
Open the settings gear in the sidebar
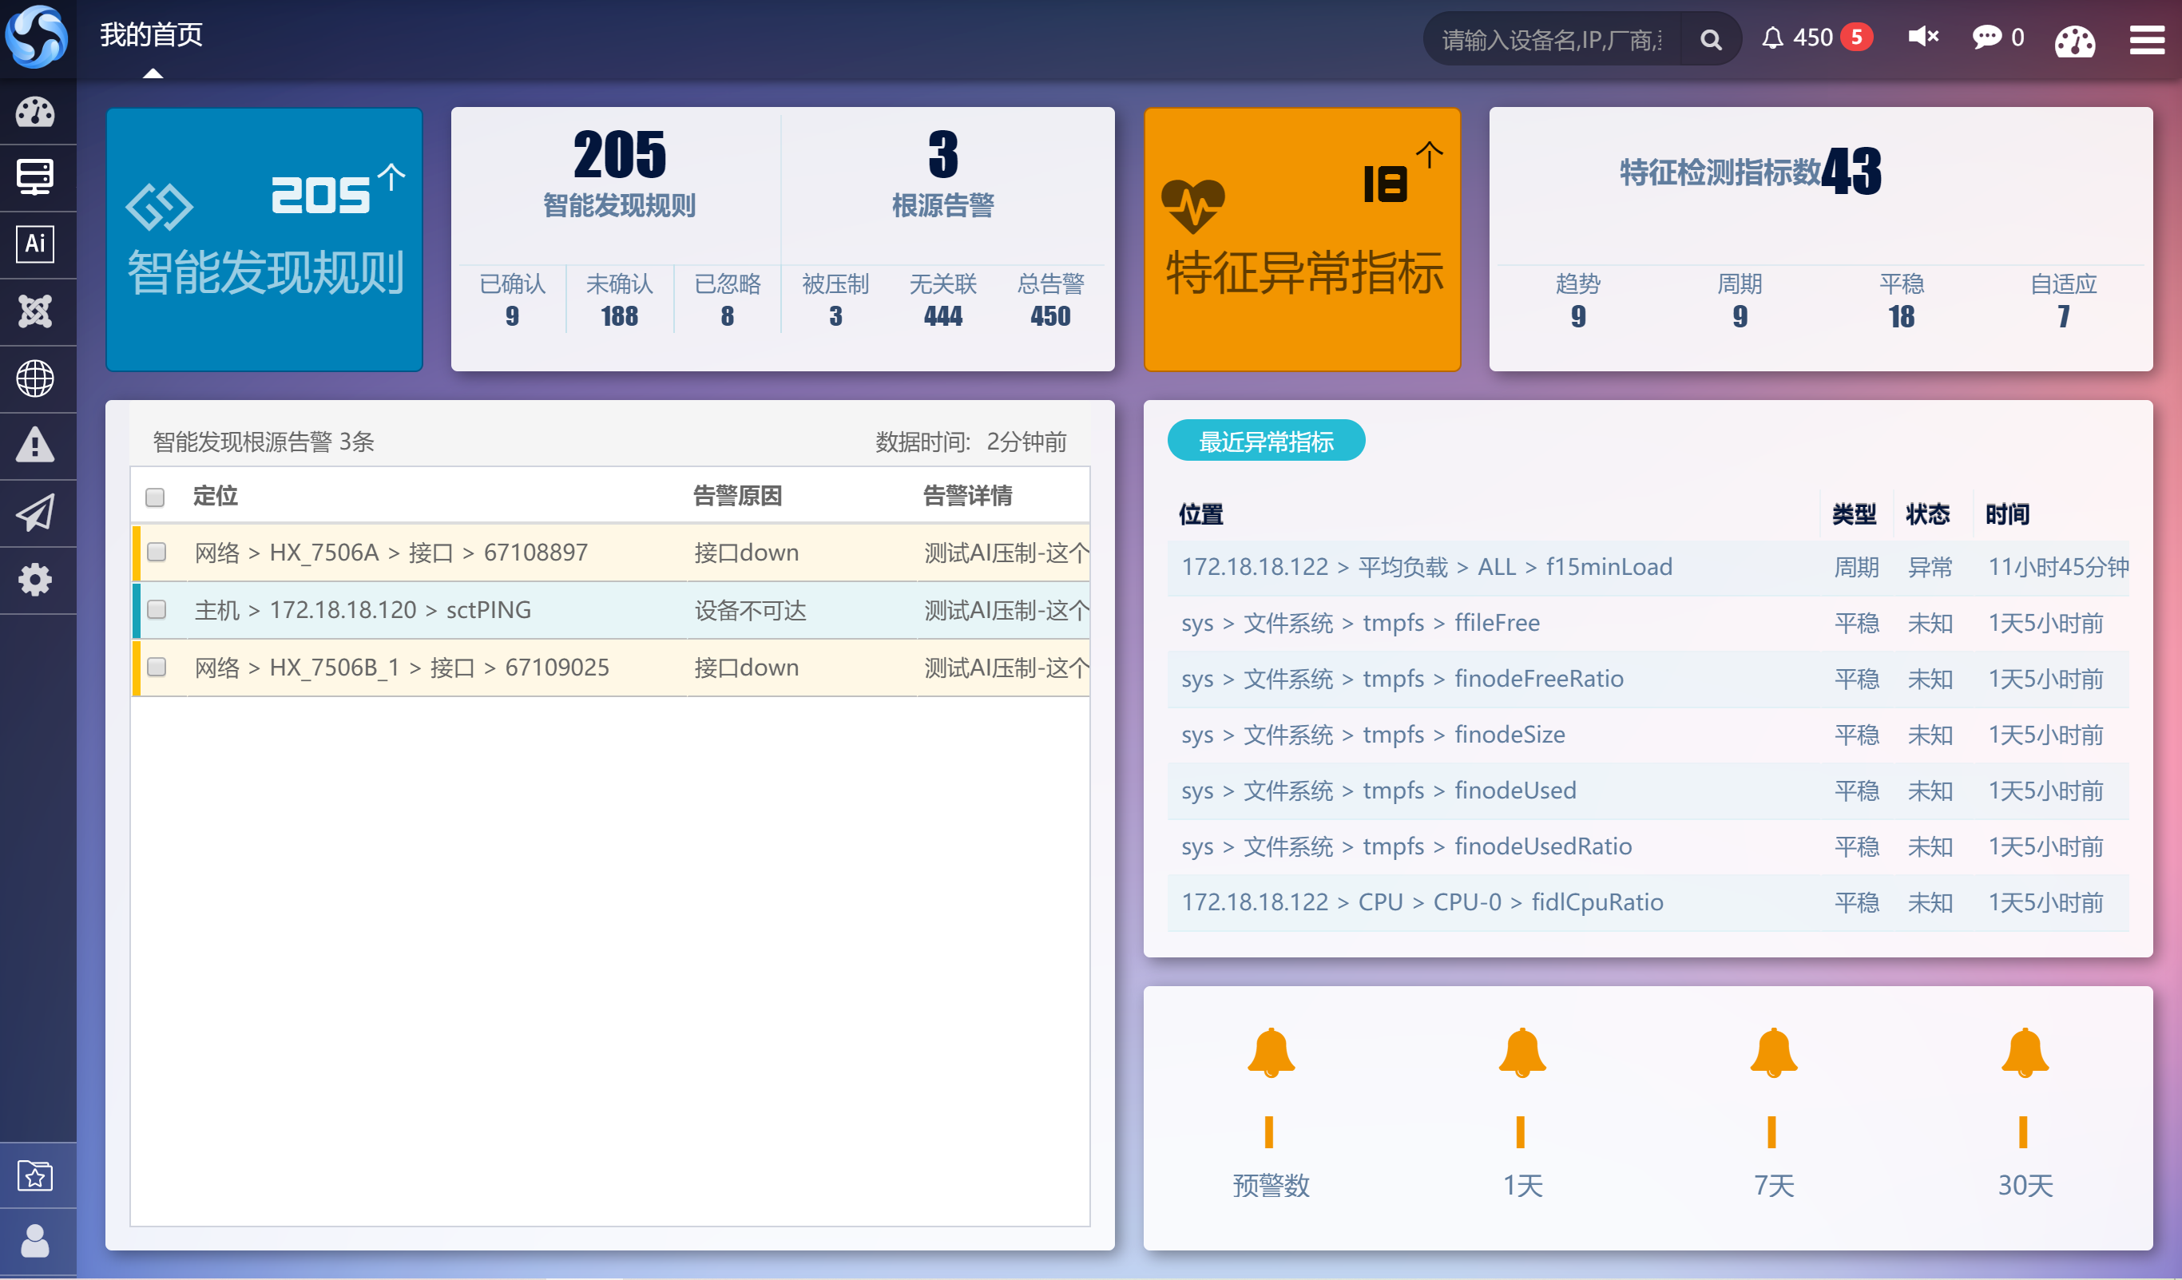(x=35, y=579)
